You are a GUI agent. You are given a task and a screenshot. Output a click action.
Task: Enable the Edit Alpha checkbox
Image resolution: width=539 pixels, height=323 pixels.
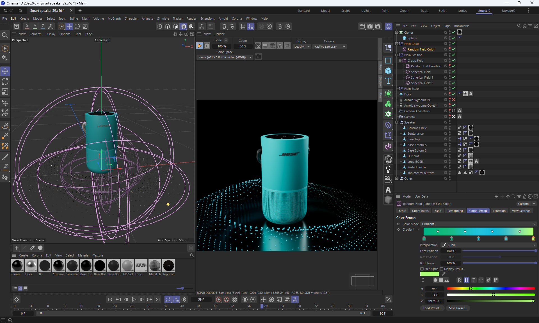coord(422,269)
